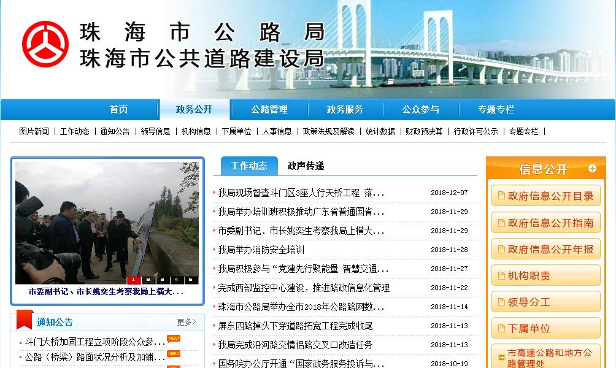Open news link 我局举办消防安全培训

[x=261, y=250]
